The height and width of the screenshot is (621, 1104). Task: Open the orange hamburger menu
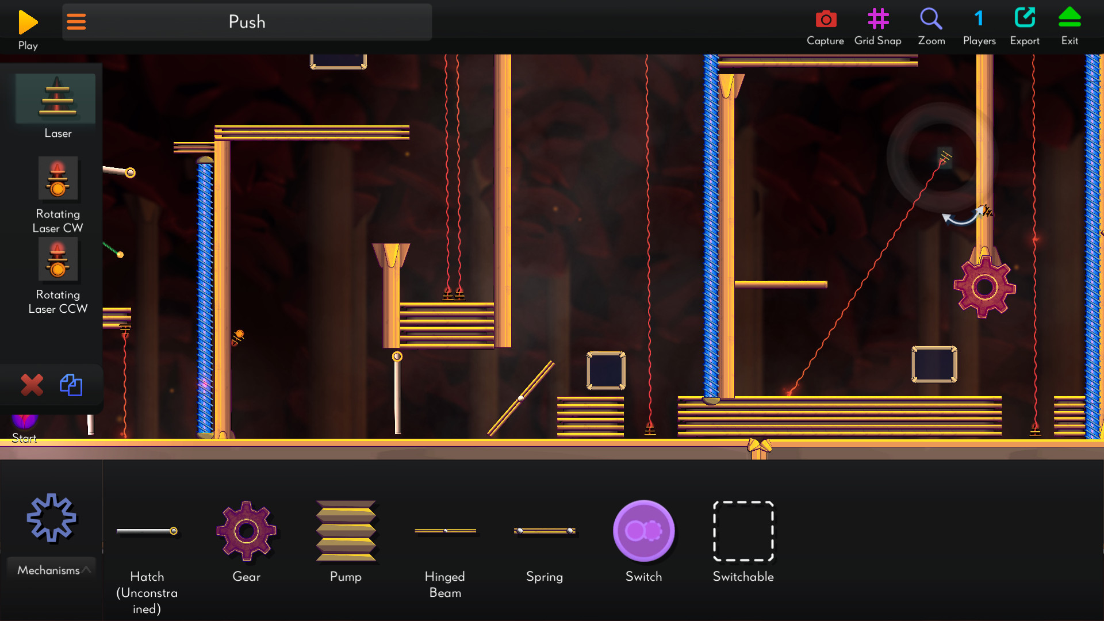(76, 22)
